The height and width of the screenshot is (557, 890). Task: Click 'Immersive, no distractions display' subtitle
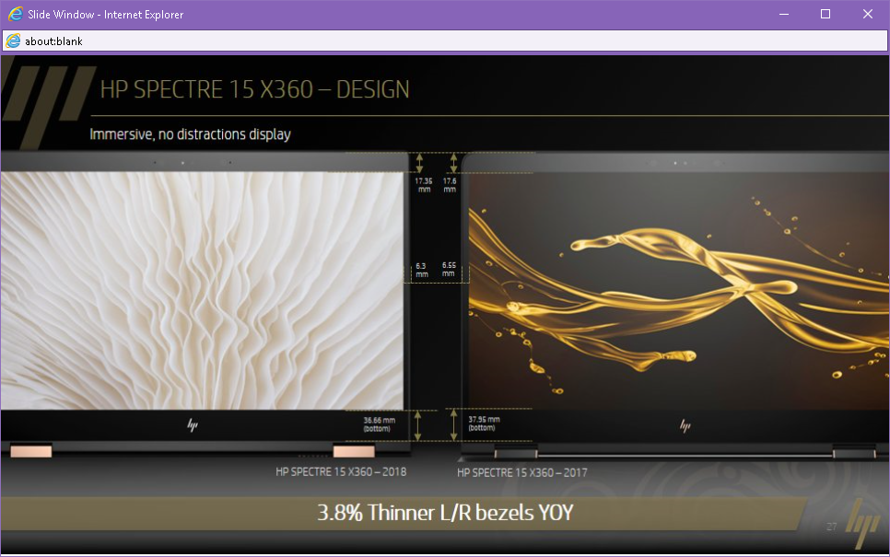coord(190,134)
